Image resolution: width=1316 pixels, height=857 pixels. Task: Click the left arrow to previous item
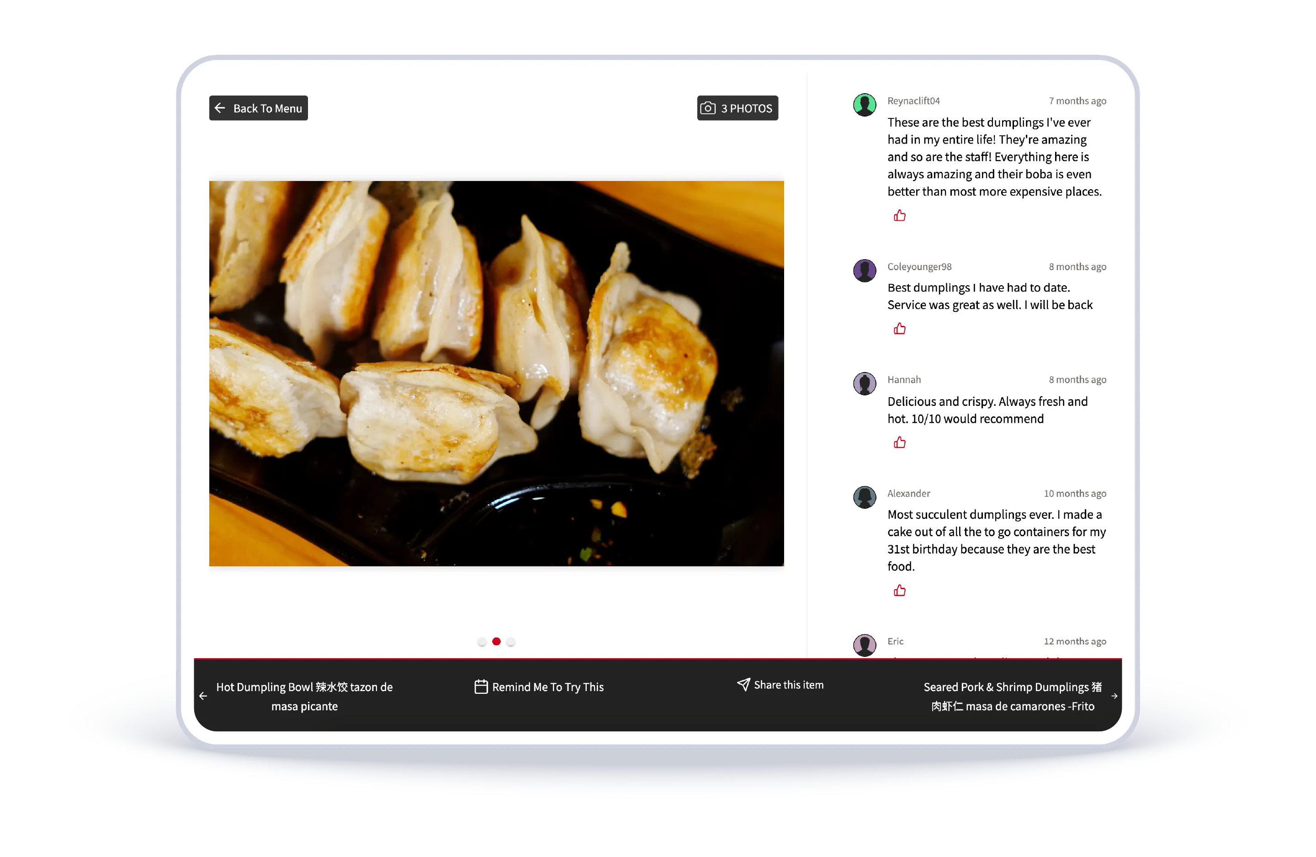(203, 696)
